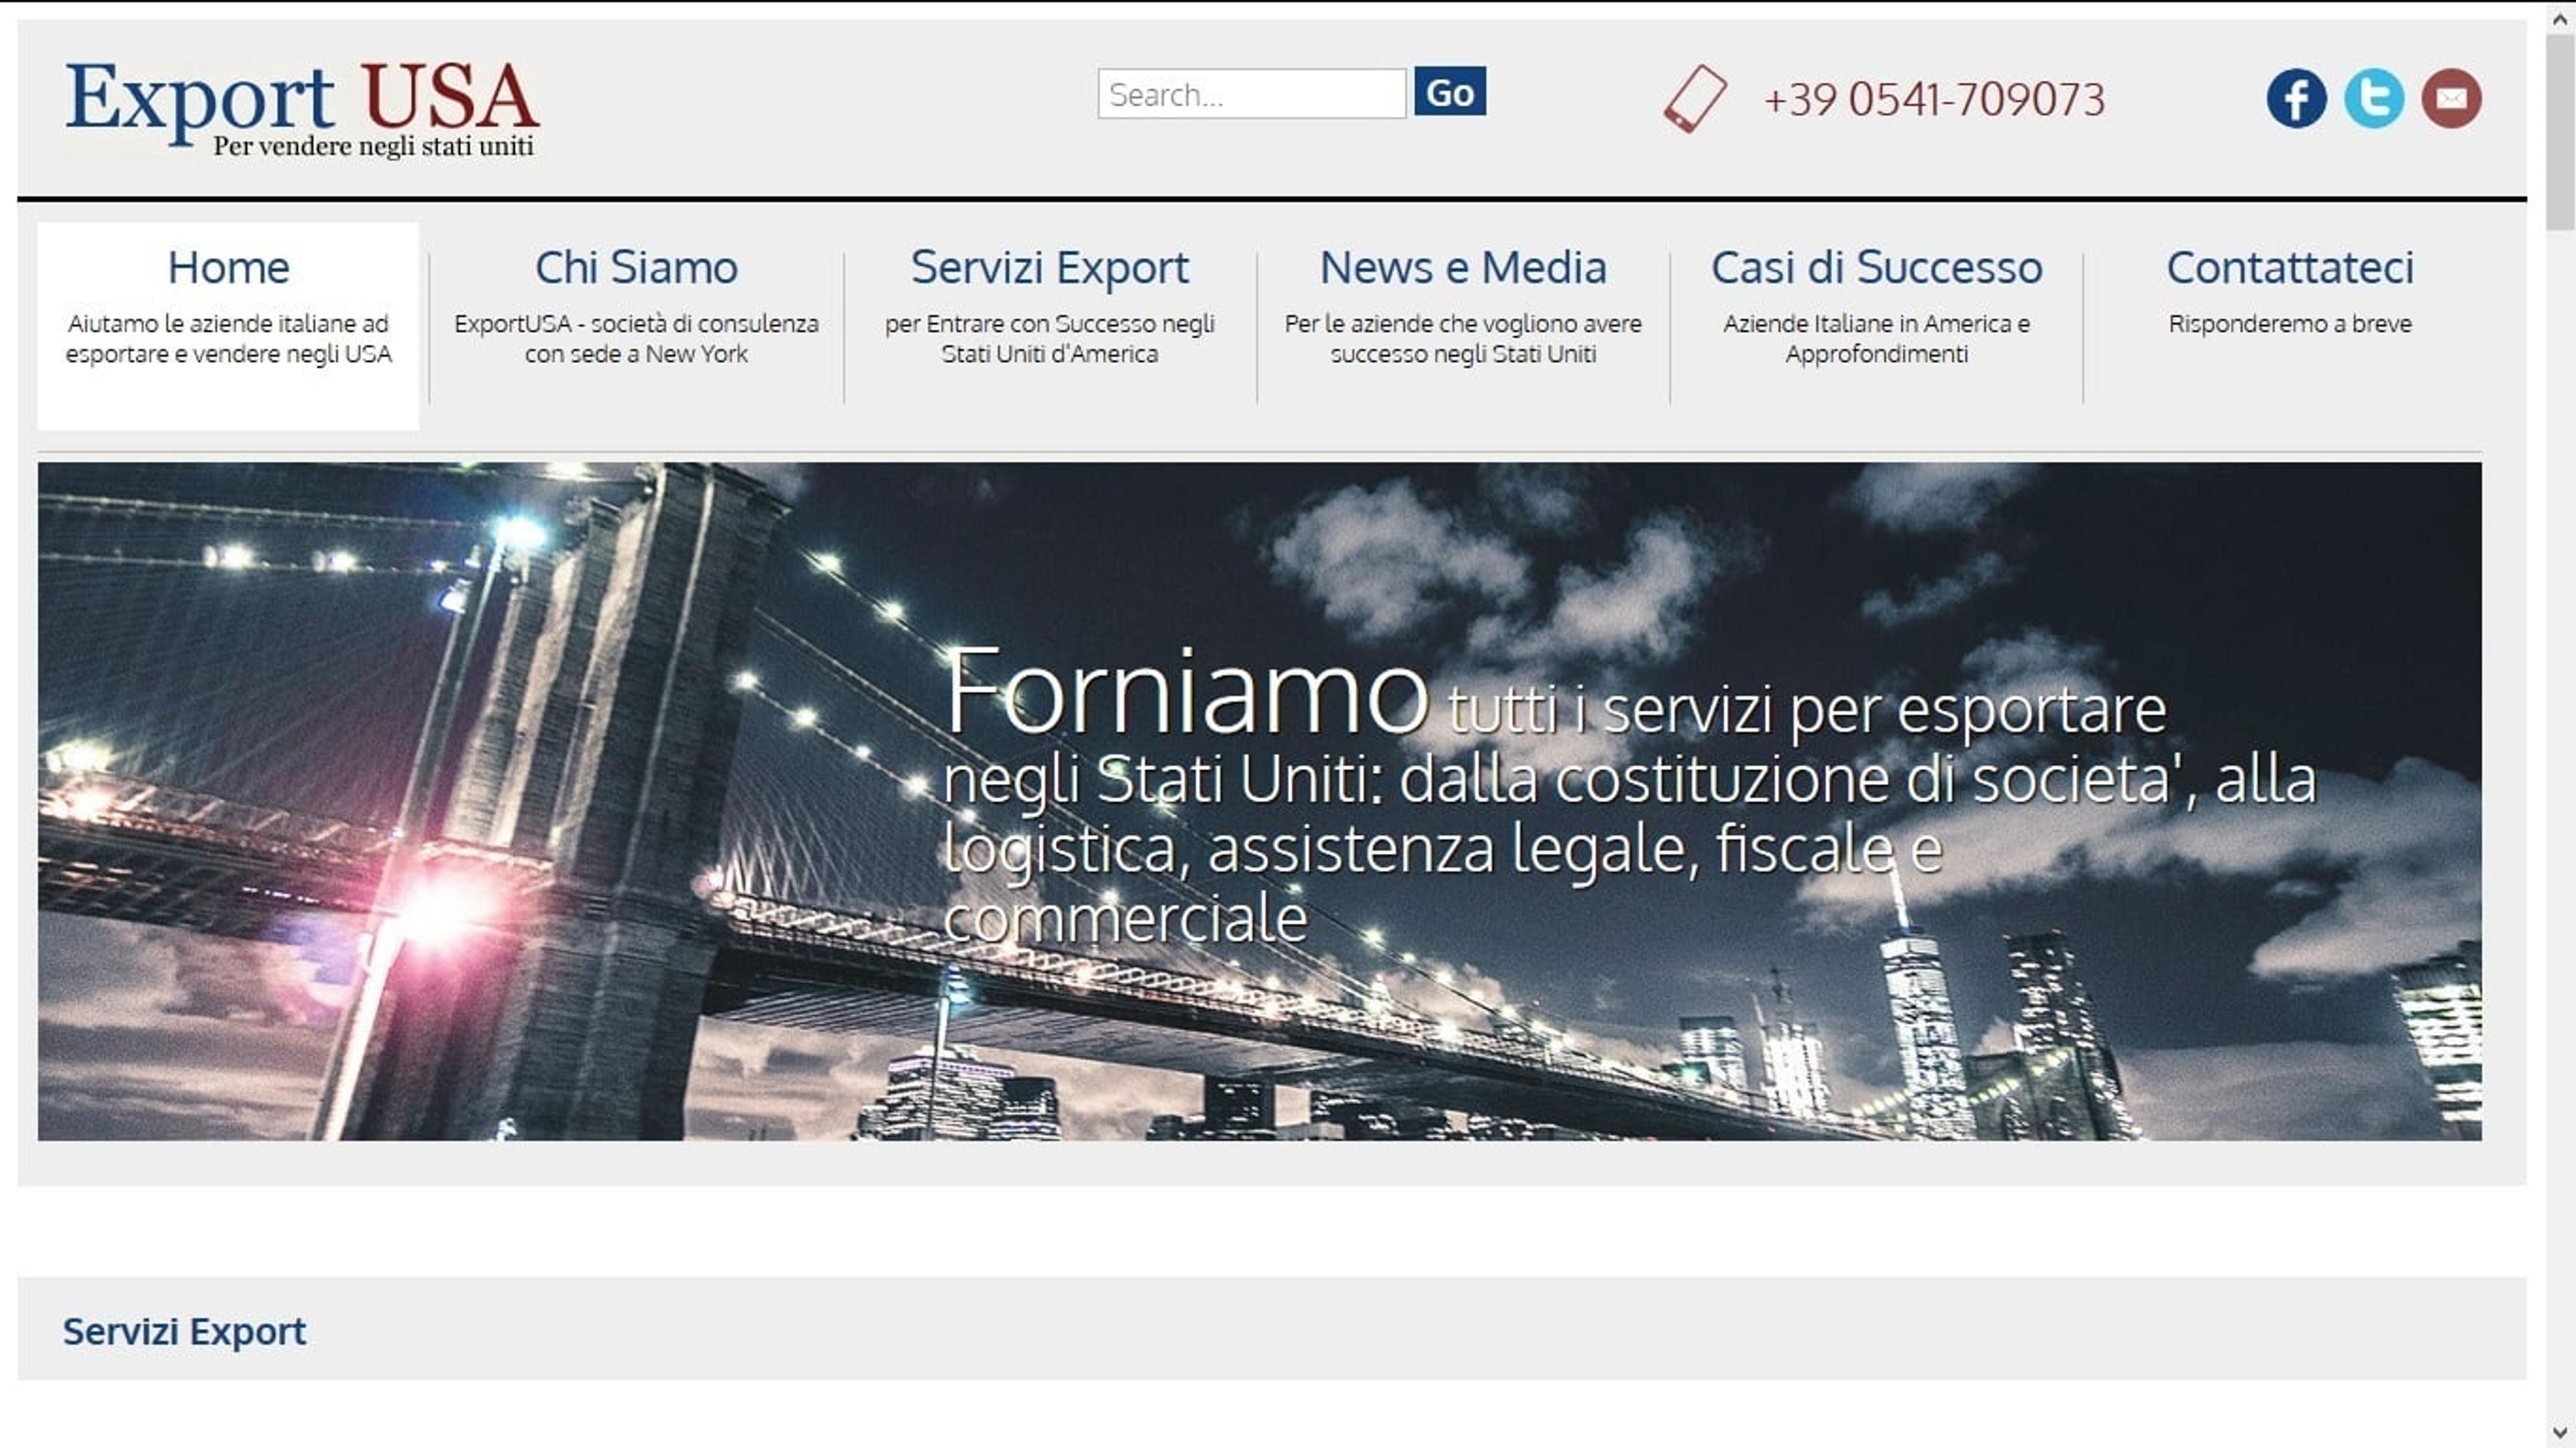Click the 'Per vendere negli stati uniti' tagline

click(373, 146)
